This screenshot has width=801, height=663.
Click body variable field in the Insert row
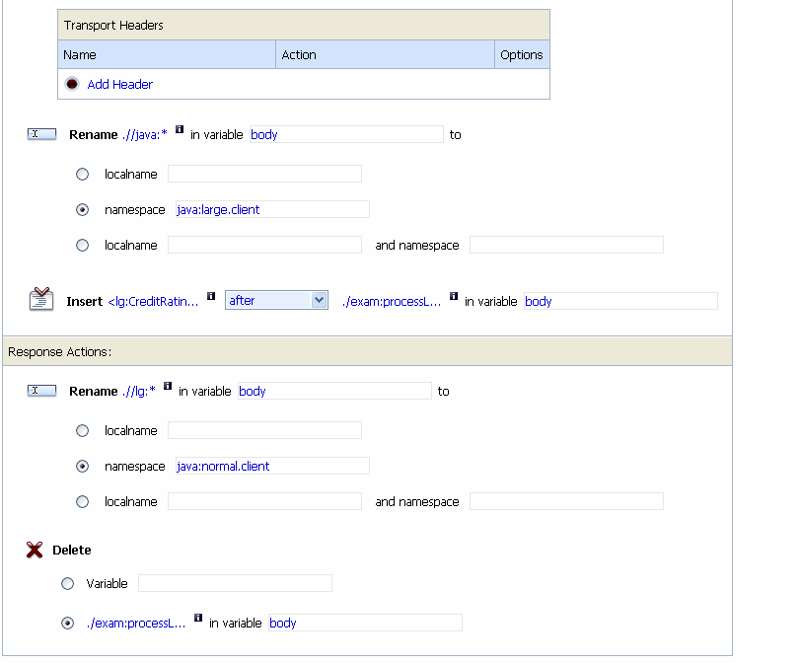[x=620, y=301]
